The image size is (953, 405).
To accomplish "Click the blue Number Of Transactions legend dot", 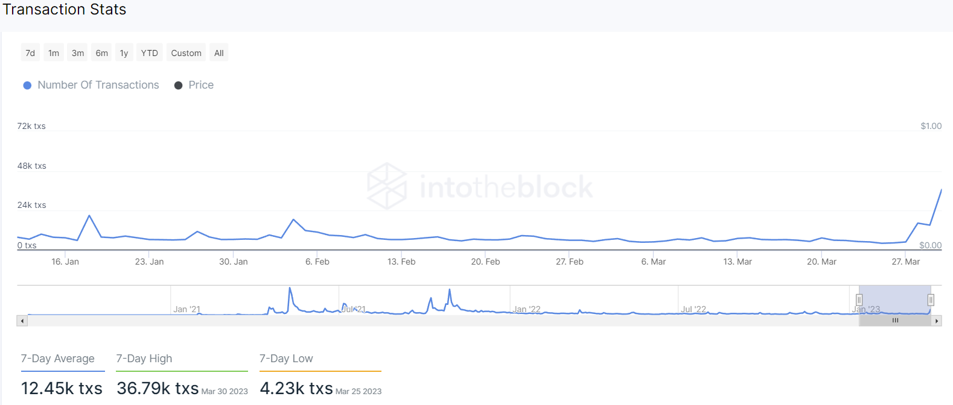I will coord(27,86).
